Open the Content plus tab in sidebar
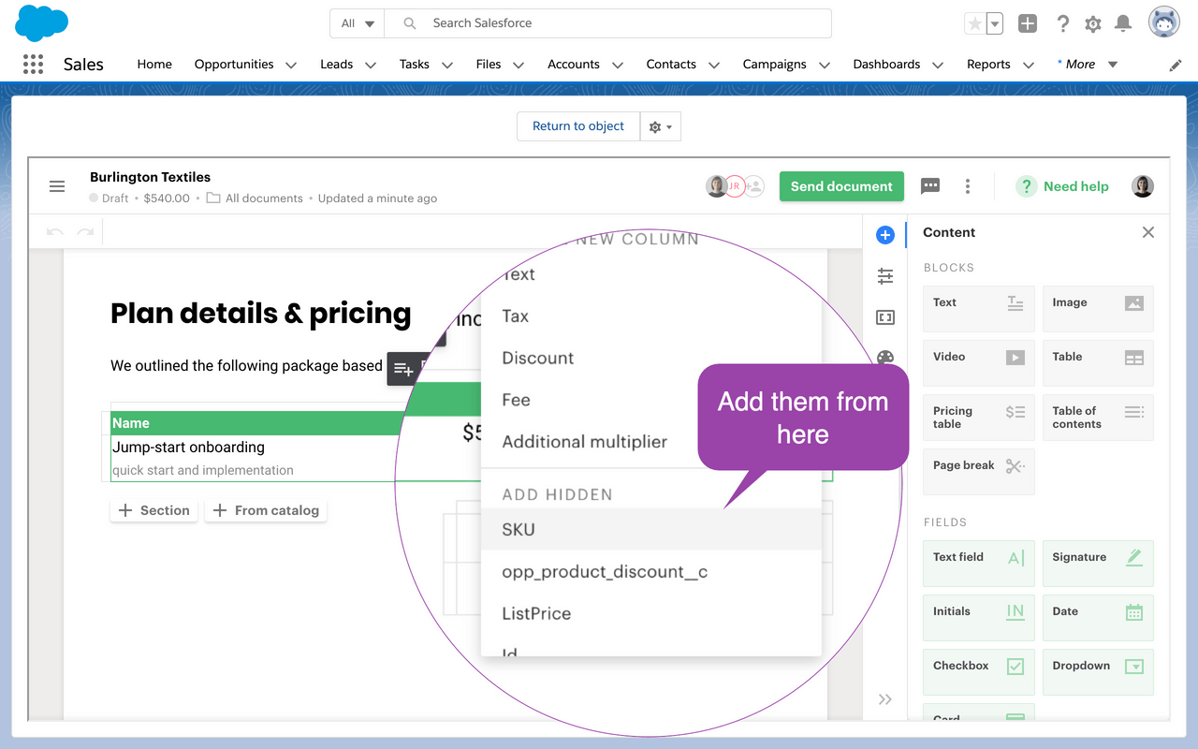The image size is (1198, 749). tap(884, 235)
